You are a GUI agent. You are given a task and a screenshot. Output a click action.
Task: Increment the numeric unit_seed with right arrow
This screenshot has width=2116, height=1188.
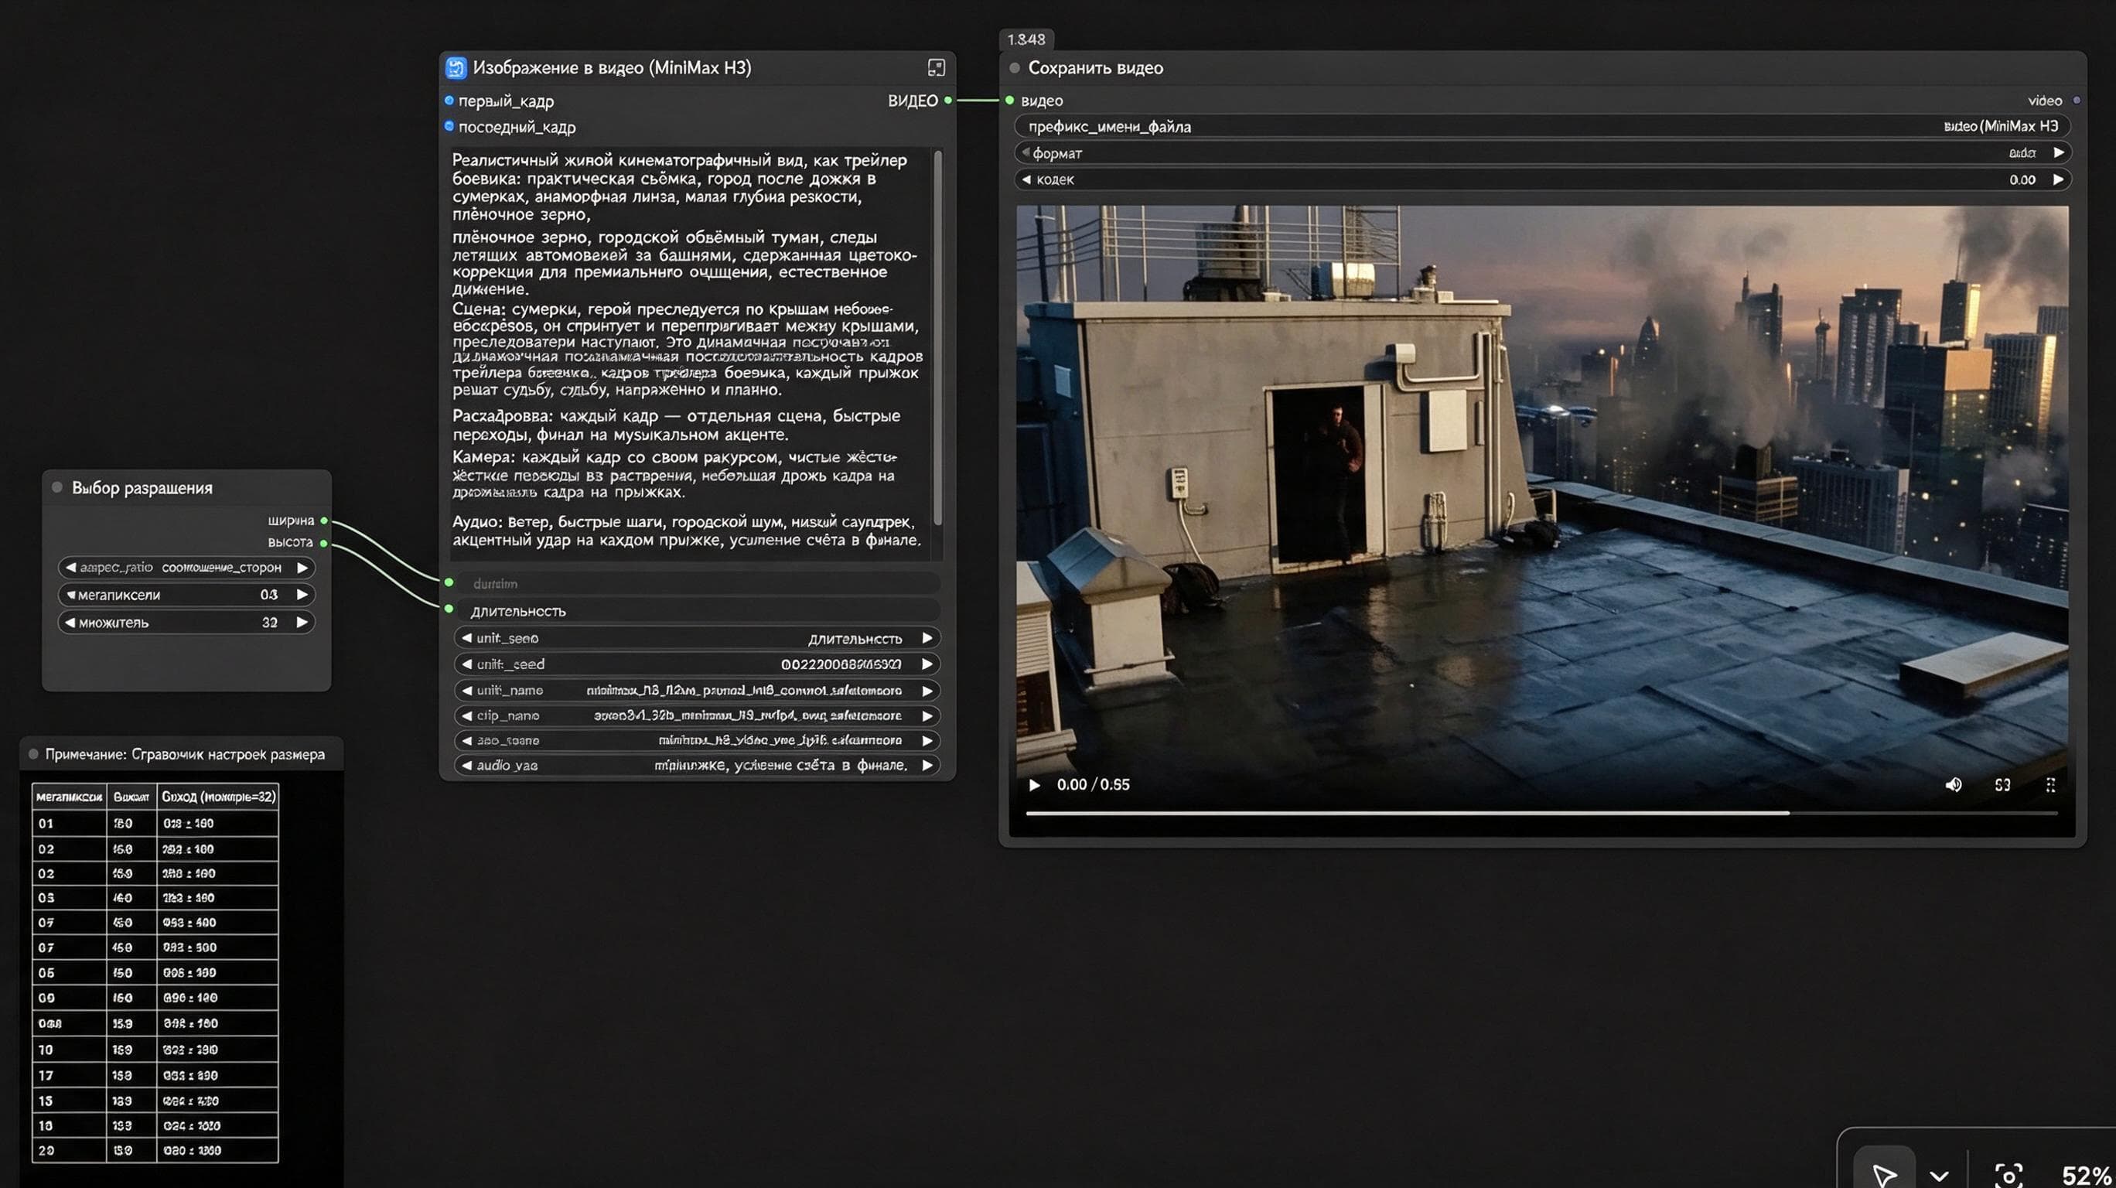tap(927, 664)
